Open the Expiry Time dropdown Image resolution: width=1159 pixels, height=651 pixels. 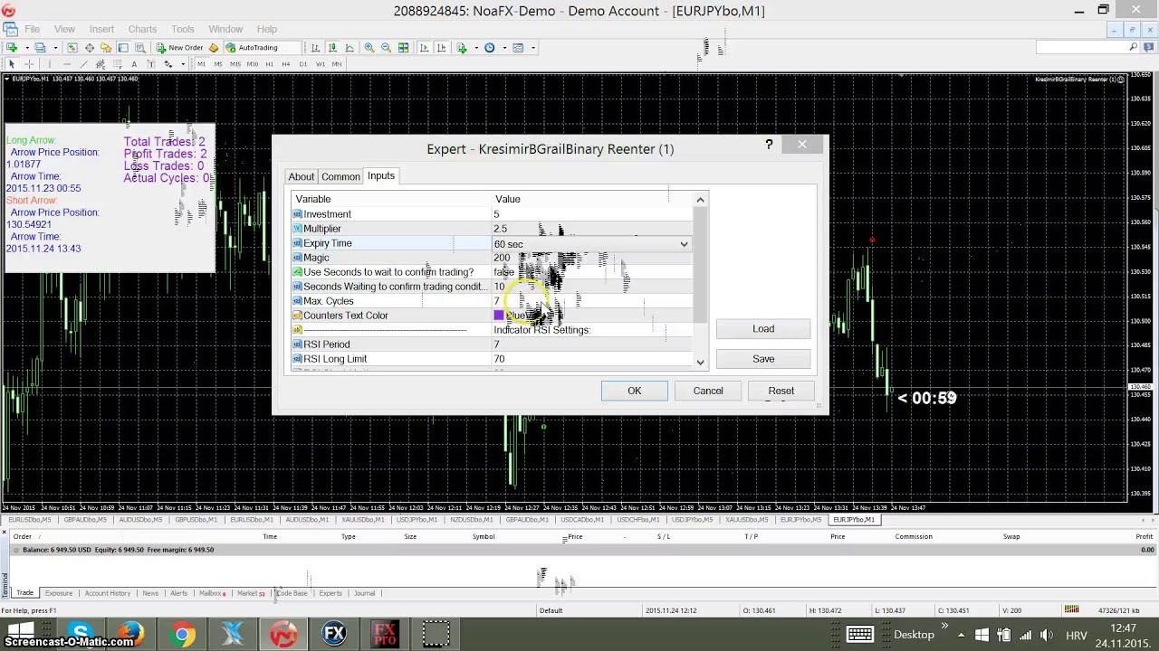pyautogui.click(x=684, y=243)
